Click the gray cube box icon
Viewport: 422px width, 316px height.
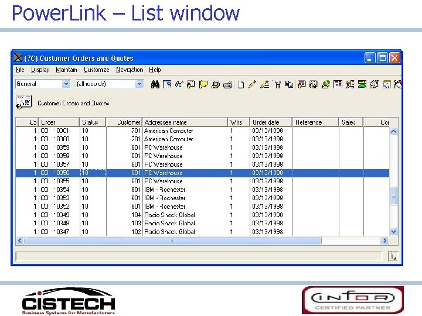375,84
